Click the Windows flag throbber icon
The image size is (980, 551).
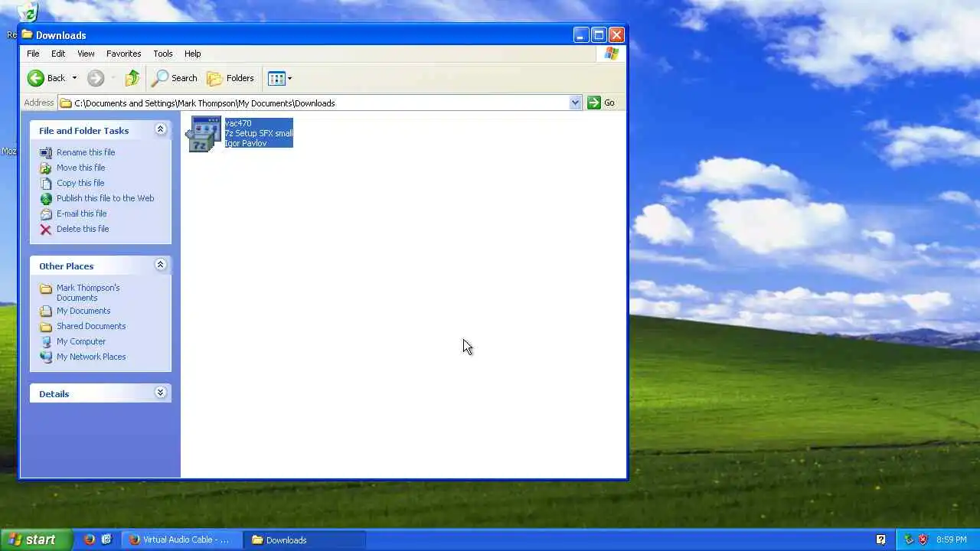(x=611, y=54)
